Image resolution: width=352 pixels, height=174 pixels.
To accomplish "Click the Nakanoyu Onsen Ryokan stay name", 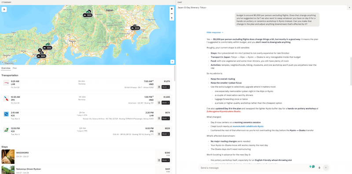I will [x=29, y=169].
